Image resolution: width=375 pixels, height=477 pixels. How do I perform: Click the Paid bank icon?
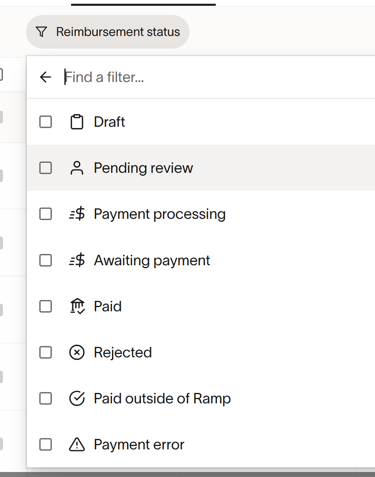[77, 306]
